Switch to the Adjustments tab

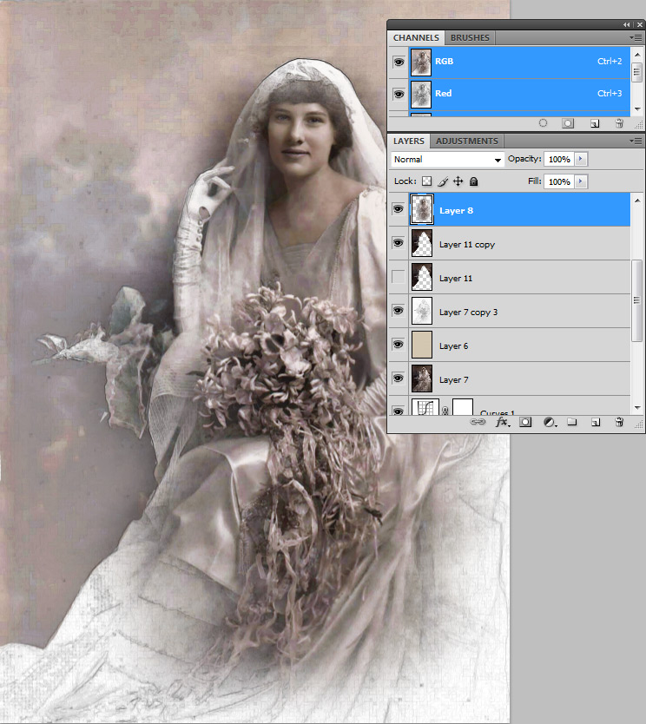[x=467, y=141]
